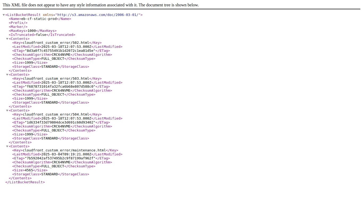Image resolution: width=363 pixels, height=204 pixels.
Task: Collapse the Contents node holding maintenance.html
Action: 7,146
